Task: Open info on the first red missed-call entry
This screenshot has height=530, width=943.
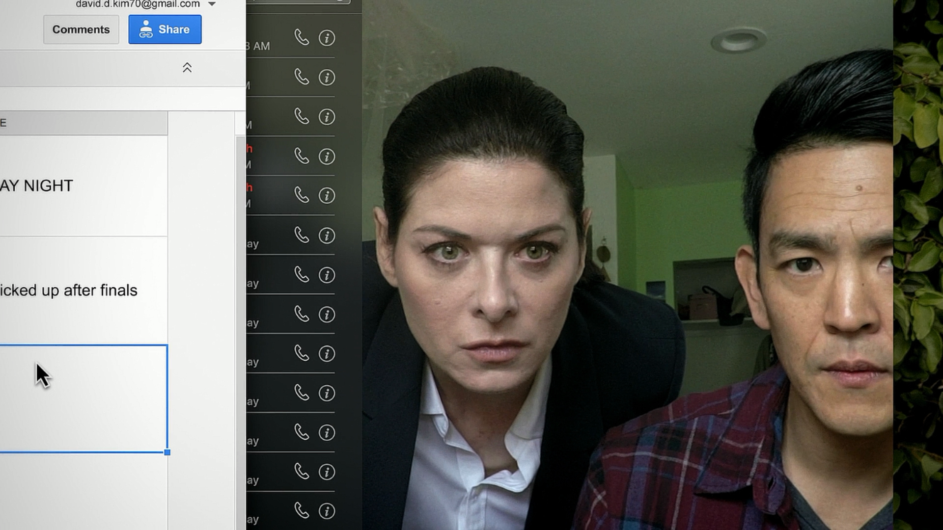Action: tap(327, 157)
